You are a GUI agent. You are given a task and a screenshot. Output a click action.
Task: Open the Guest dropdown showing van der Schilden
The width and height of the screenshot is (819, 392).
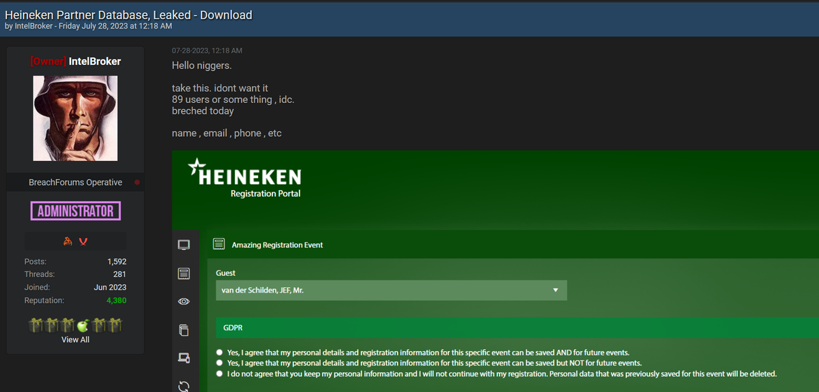pos(391,290)
